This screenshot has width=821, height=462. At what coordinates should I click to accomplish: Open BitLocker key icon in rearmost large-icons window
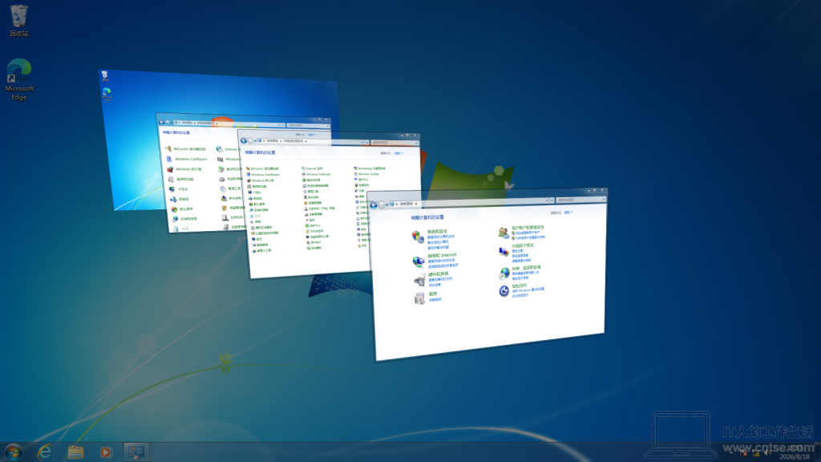tap(168, 148)
